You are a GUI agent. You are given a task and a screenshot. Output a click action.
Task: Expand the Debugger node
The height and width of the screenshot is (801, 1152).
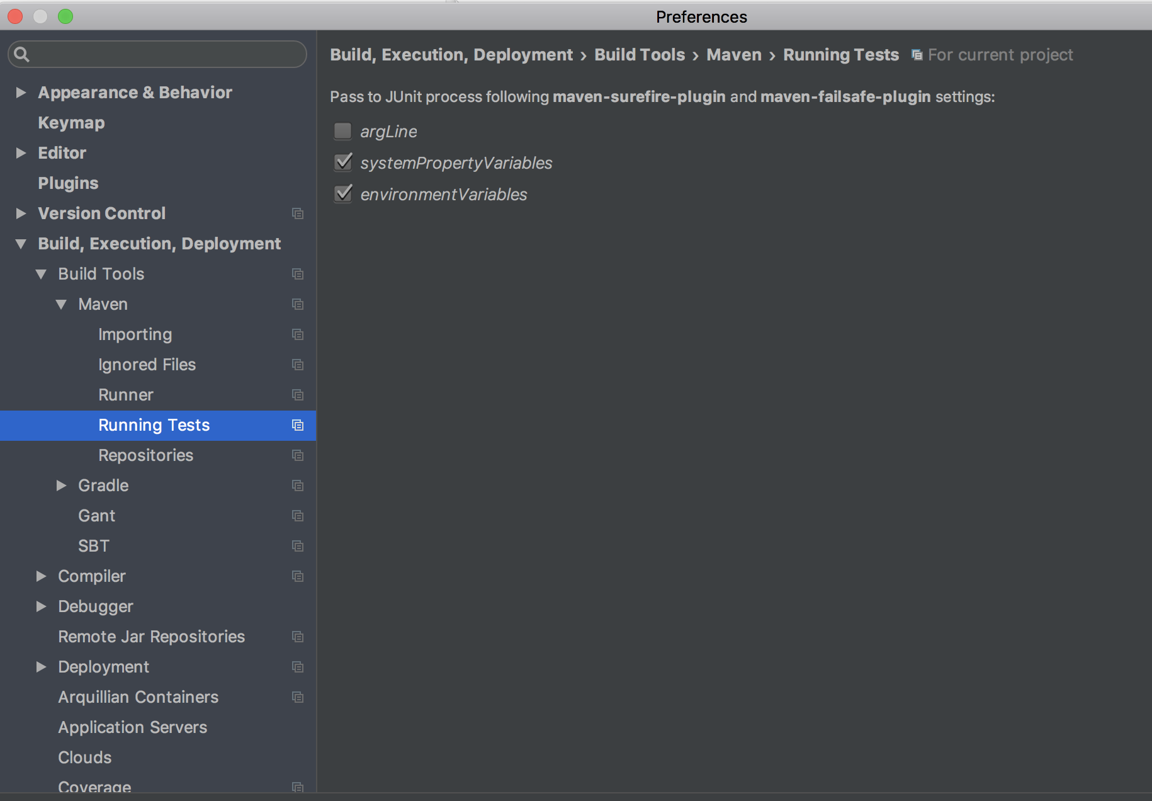pos(41,606)
